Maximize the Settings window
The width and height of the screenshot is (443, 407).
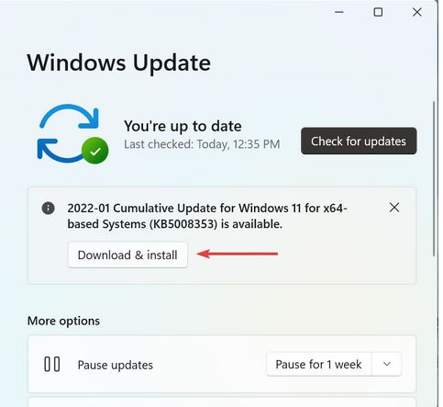click(378, 12)
